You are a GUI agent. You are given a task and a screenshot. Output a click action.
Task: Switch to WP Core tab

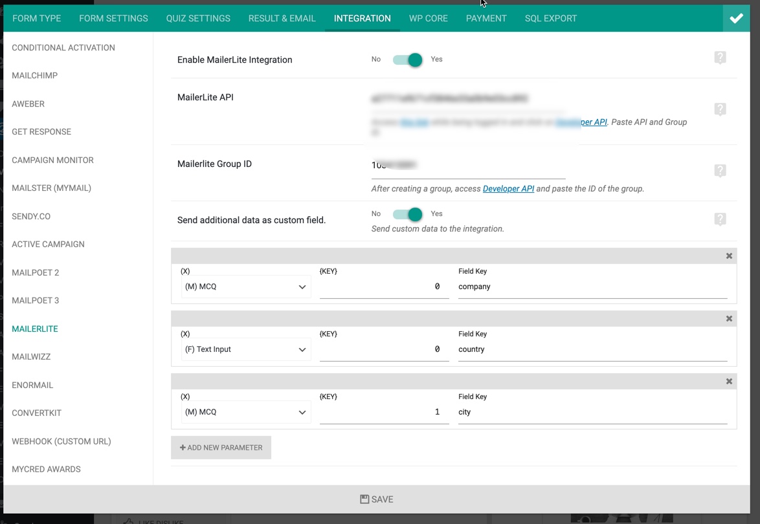429,18
